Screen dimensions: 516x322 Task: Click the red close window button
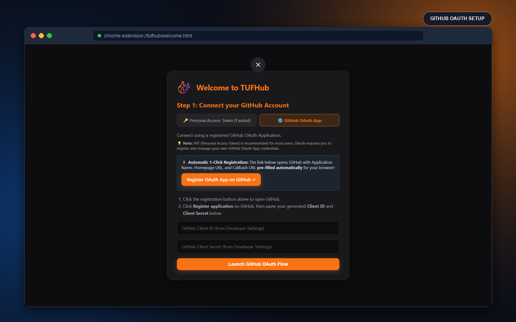pos(33,35)
